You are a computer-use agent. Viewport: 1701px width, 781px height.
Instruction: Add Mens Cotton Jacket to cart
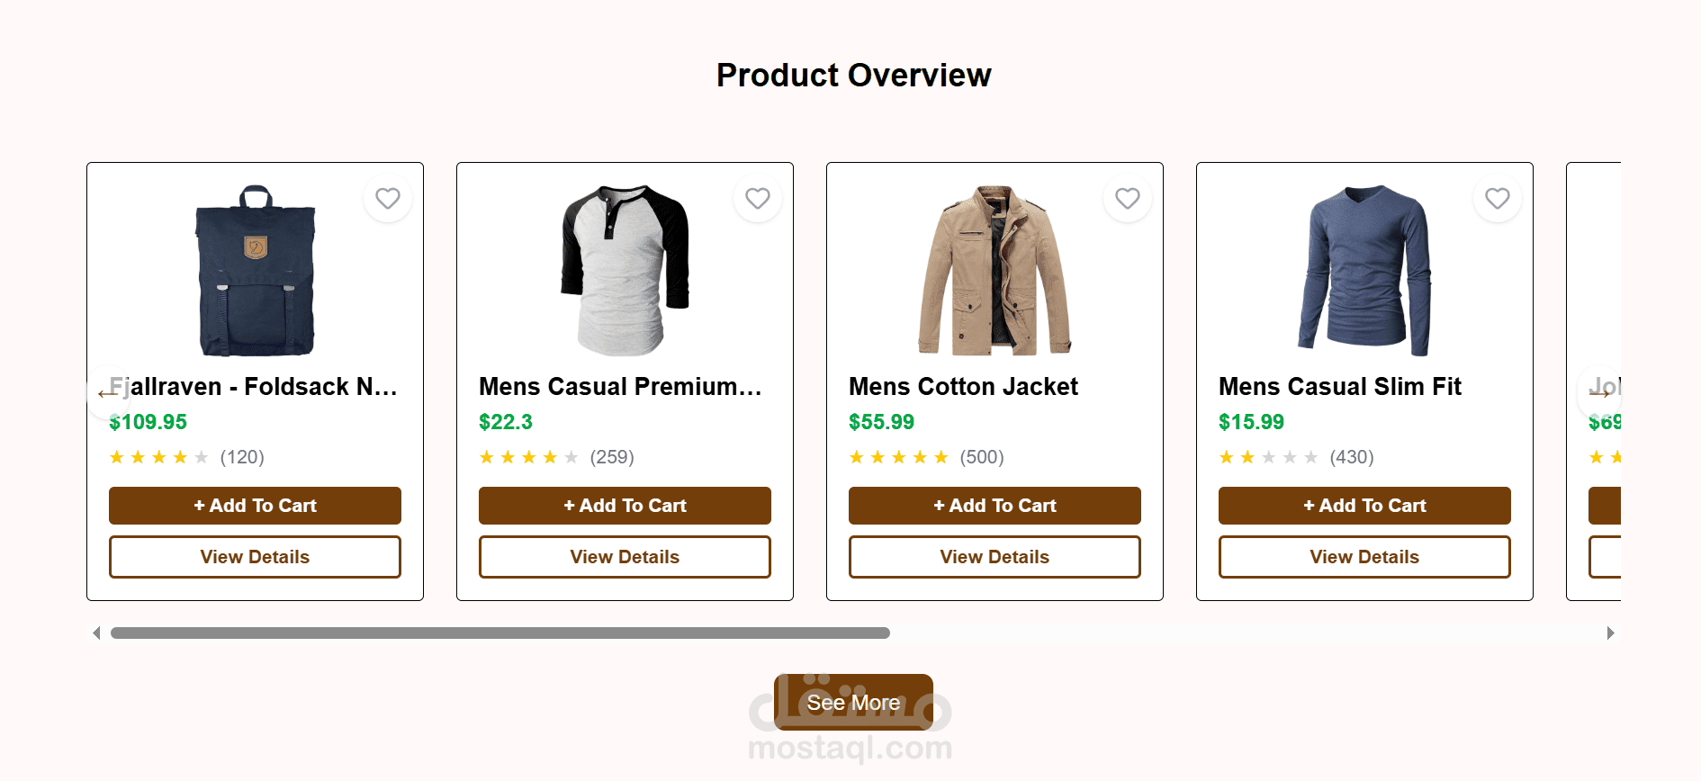pos(994,506)
